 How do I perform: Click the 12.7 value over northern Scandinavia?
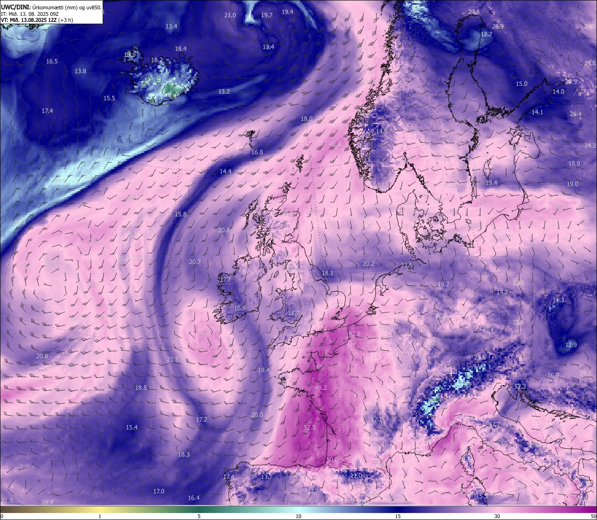[486, 35]
